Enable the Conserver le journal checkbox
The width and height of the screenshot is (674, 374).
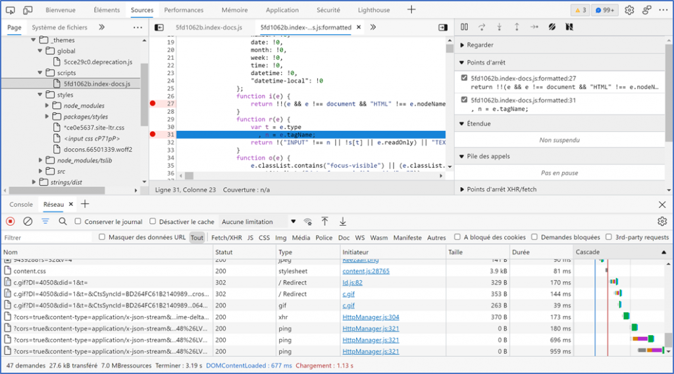point(78,222)
